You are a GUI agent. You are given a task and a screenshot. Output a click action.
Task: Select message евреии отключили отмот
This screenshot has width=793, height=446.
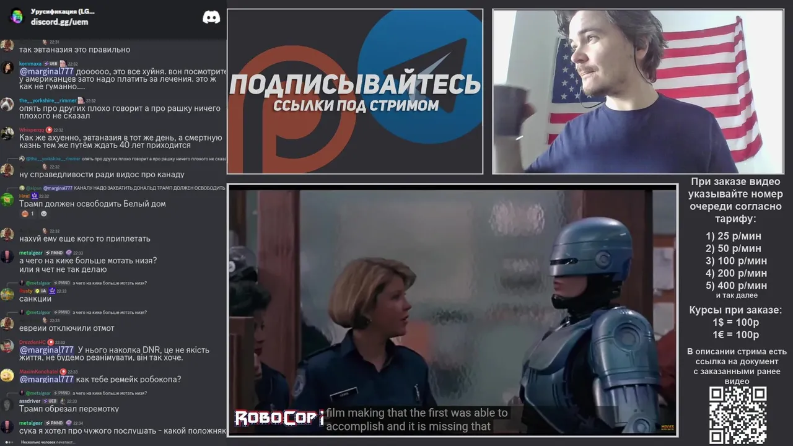tap(67, 328)
